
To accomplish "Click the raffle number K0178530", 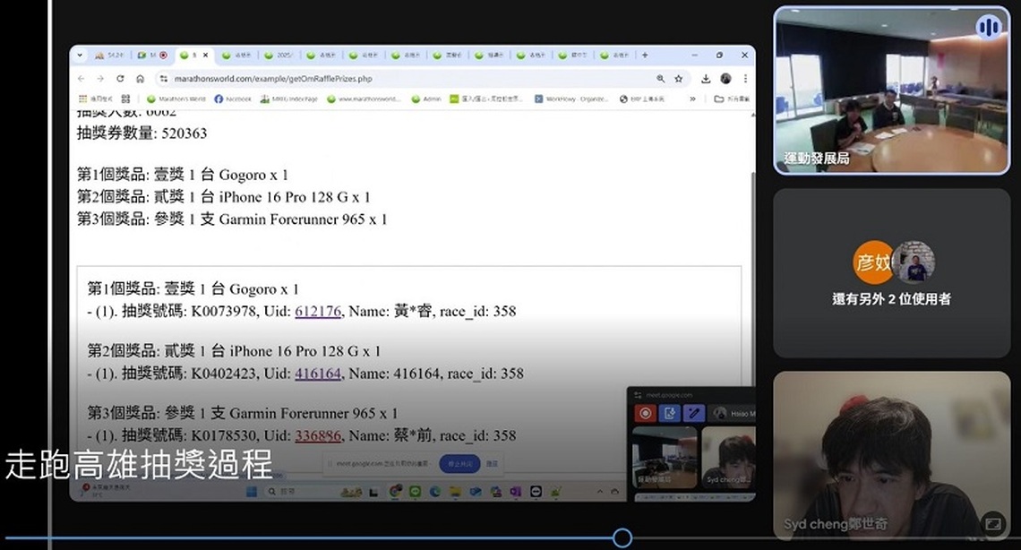I will point(223,435).
